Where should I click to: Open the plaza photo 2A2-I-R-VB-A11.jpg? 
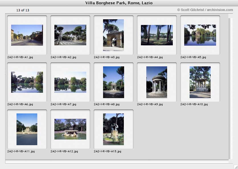point(27,129)
